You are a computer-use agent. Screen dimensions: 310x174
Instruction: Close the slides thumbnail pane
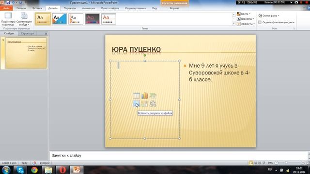point(46,34)
